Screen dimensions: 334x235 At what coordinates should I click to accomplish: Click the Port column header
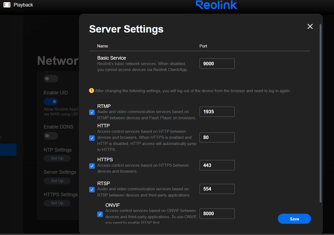[203, 46]
